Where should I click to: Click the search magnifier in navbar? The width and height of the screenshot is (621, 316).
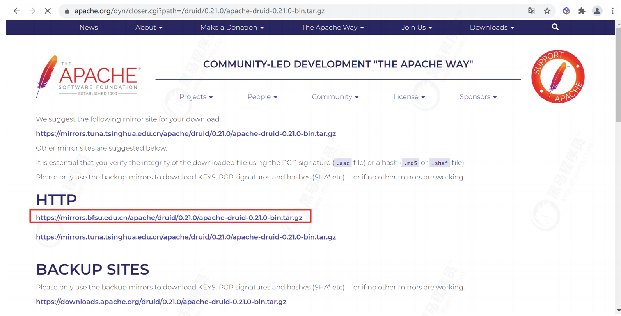point(555,27)
